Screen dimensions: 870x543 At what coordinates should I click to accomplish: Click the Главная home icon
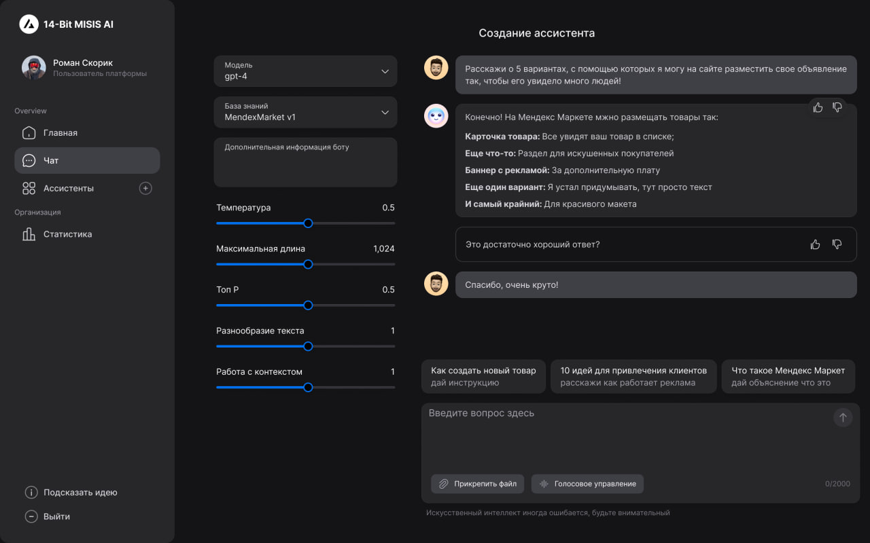(x=29, y=133)
